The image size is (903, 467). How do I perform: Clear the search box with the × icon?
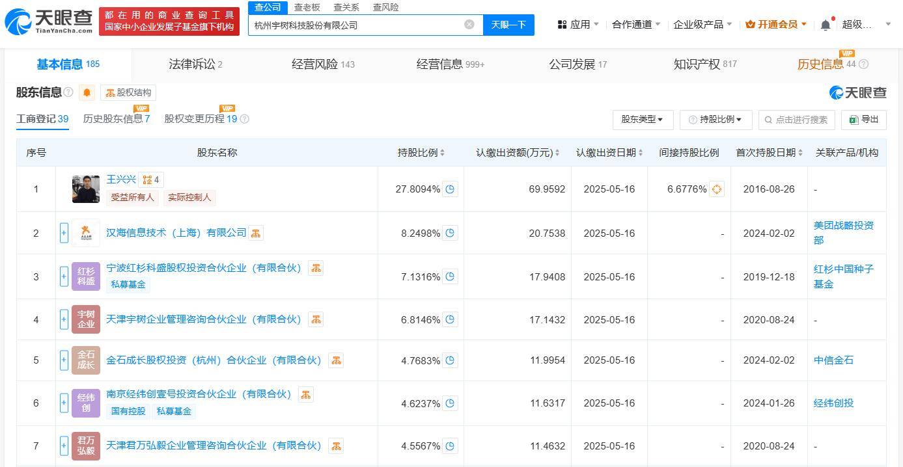[x=469, y=24]
